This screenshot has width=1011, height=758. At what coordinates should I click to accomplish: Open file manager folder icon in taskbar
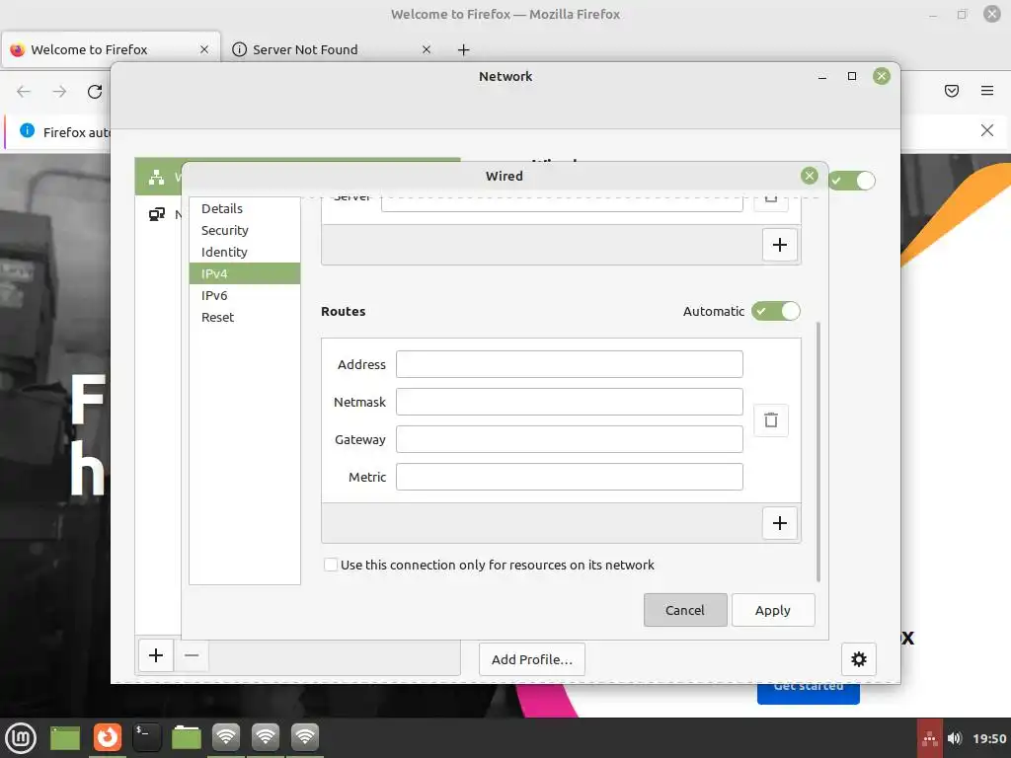click(x=187, y=738)
